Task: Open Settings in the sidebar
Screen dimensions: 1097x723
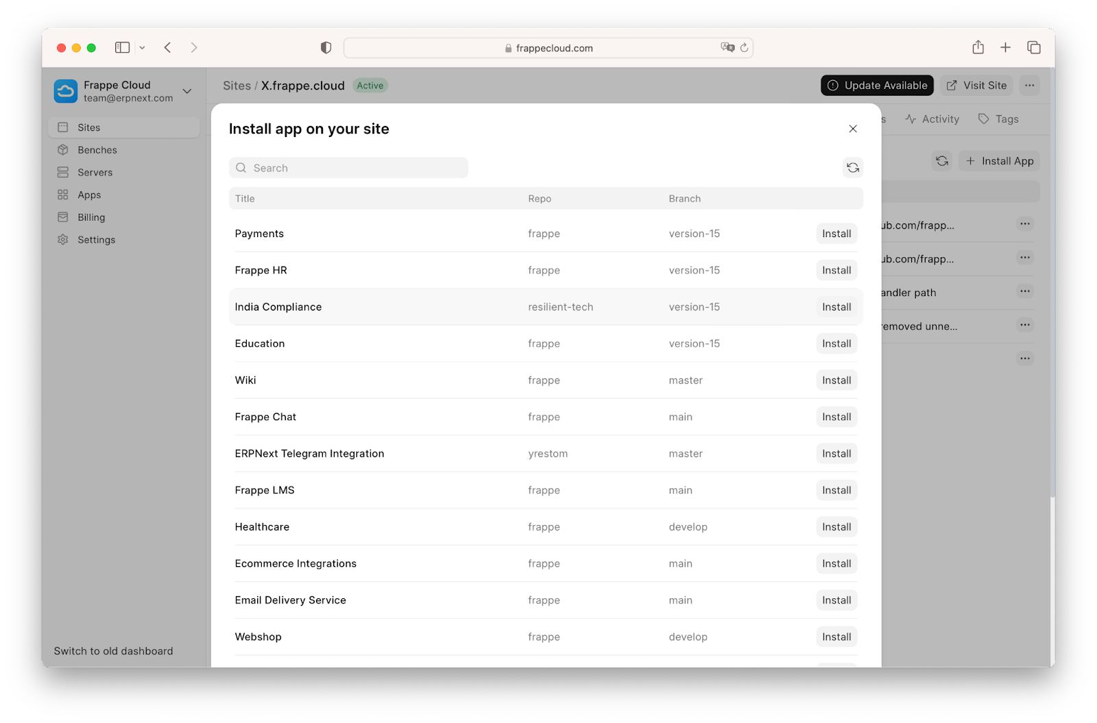Action: [x=124, y=240]
